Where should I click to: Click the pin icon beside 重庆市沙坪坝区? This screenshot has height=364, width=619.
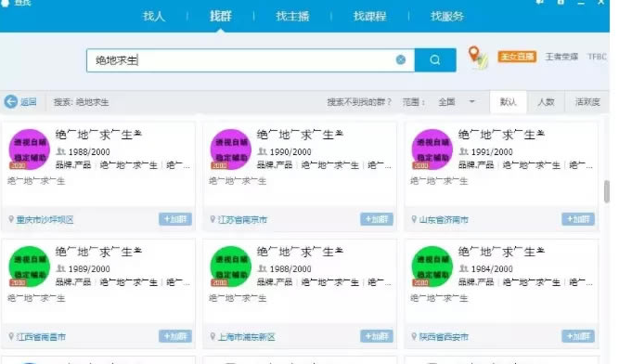click(11, 219)
